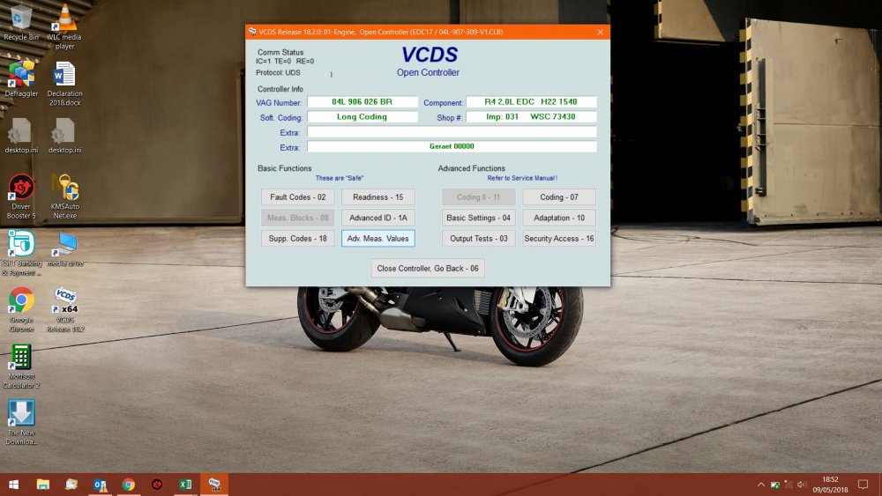Image resolution: width=882 pixels, height=496 pixels.
Task: Select VCDS Release 18.2 desktop shortcut
Action: pos(64,309)
